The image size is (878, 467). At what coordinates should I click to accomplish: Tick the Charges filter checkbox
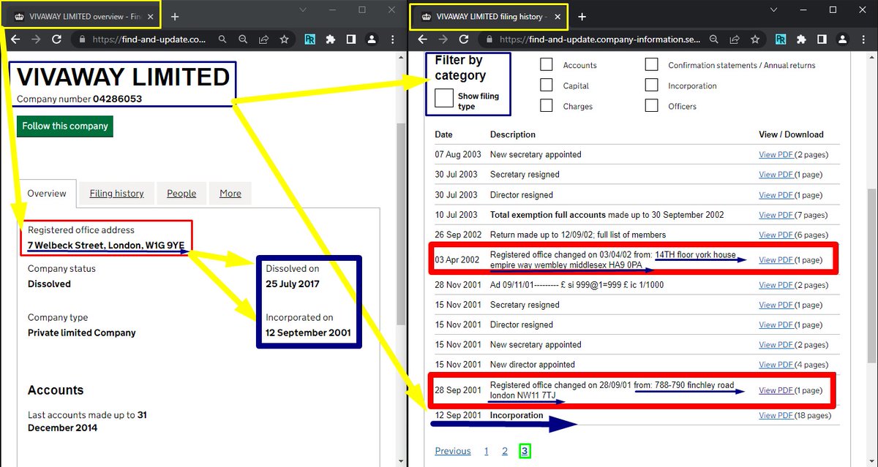point(546,105)
